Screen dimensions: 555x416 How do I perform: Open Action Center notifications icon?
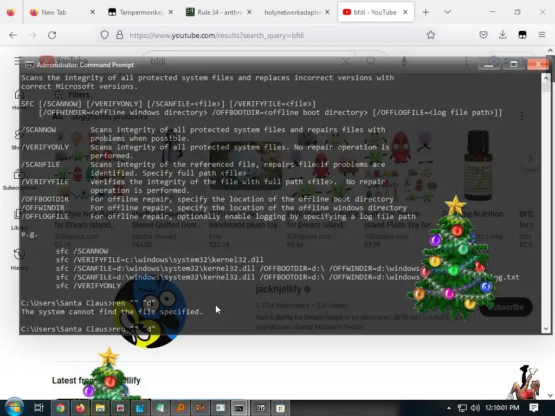[534, 408]
